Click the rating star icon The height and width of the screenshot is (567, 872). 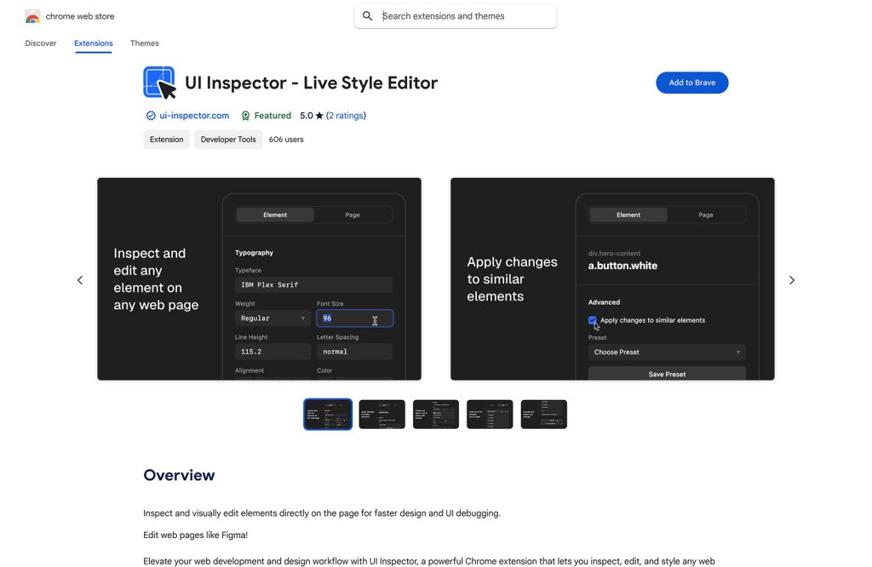point(319,116)
